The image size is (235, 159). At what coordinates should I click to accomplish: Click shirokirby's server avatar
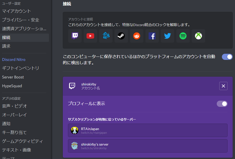click(x=75, y=146)
